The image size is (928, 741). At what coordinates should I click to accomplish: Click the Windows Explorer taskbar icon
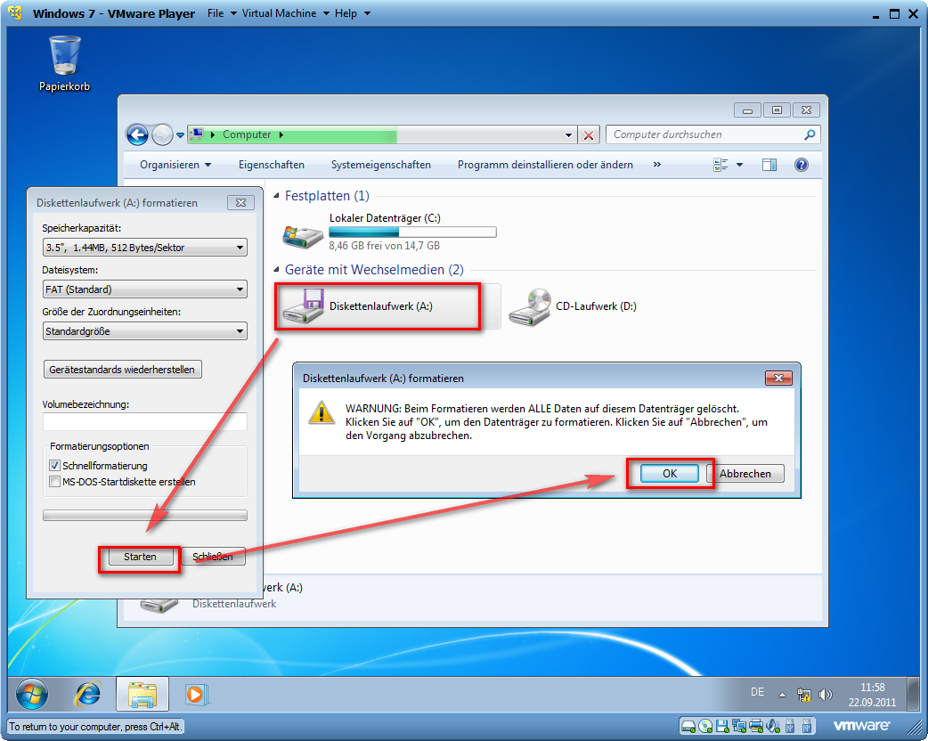[x=142, y=695]
